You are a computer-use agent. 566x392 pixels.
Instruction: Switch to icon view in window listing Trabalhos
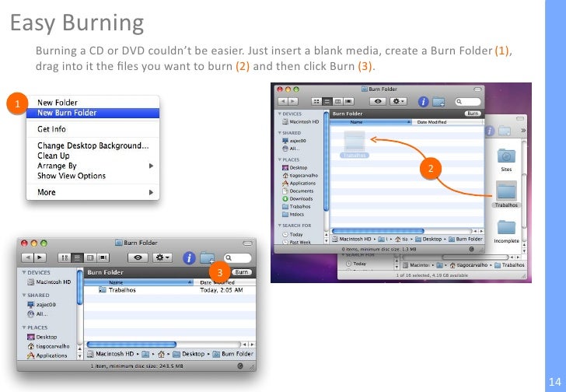point(65,257)
